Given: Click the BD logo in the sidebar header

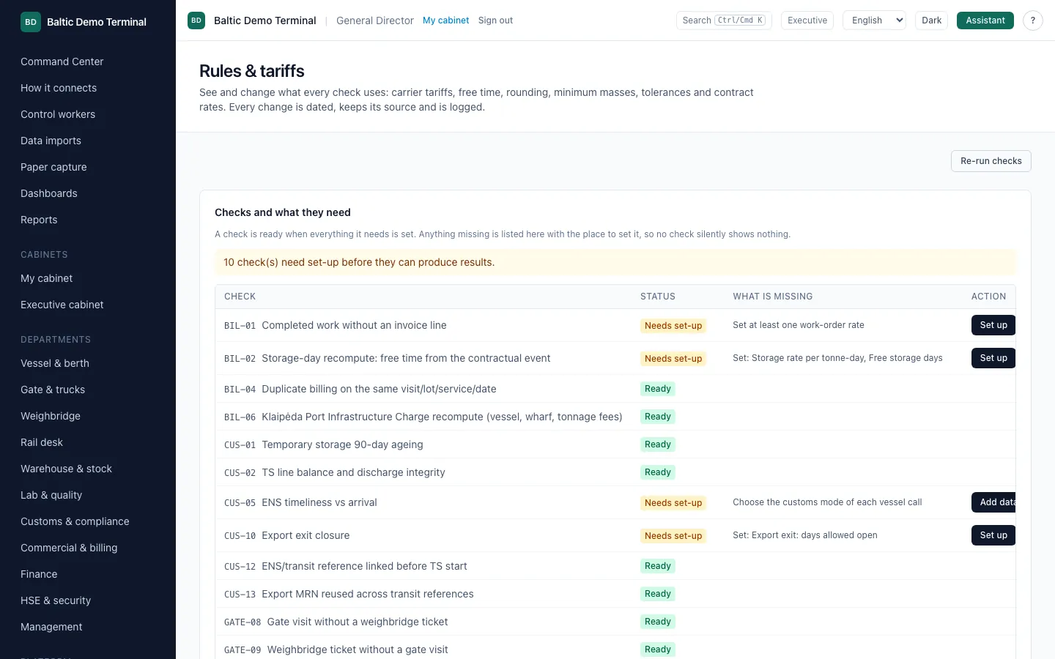Looking at the screenshot, I should [x=31, y=22].
